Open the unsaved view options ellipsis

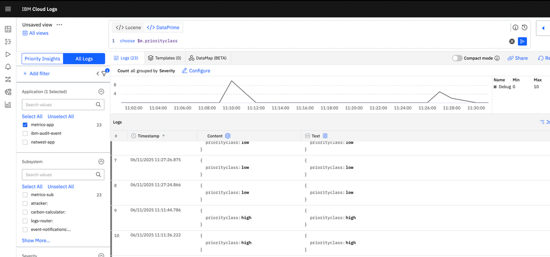click(59, 25)
